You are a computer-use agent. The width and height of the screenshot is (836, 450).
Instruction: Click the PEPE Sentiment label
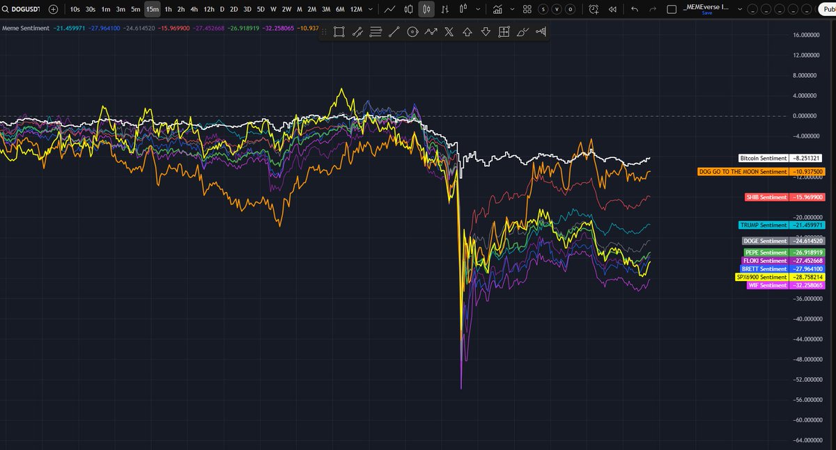tap(766, 252)
